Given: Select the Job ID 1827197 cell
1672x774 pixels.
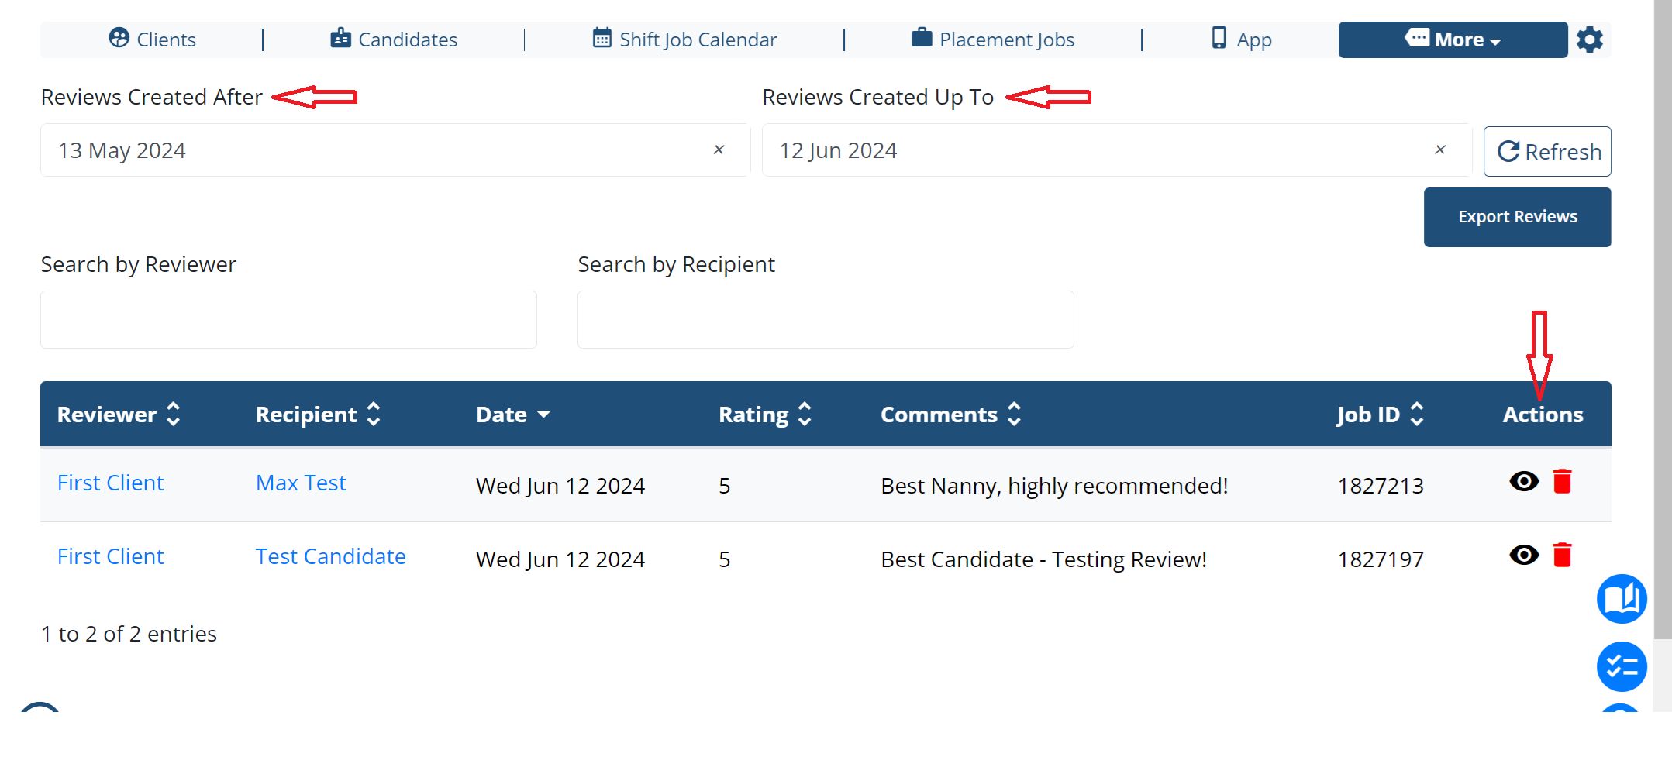Looking at the screenshot, I should click(1381, 559).
